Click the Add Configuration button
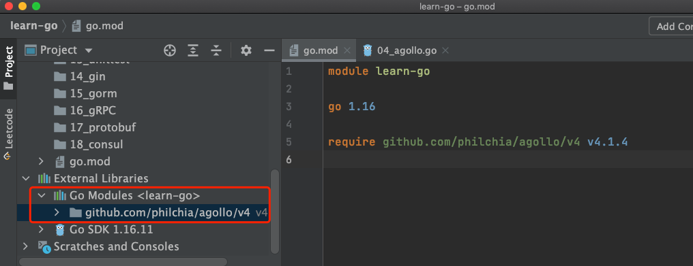Screen dimensions: 693x266 coord(671,27)
